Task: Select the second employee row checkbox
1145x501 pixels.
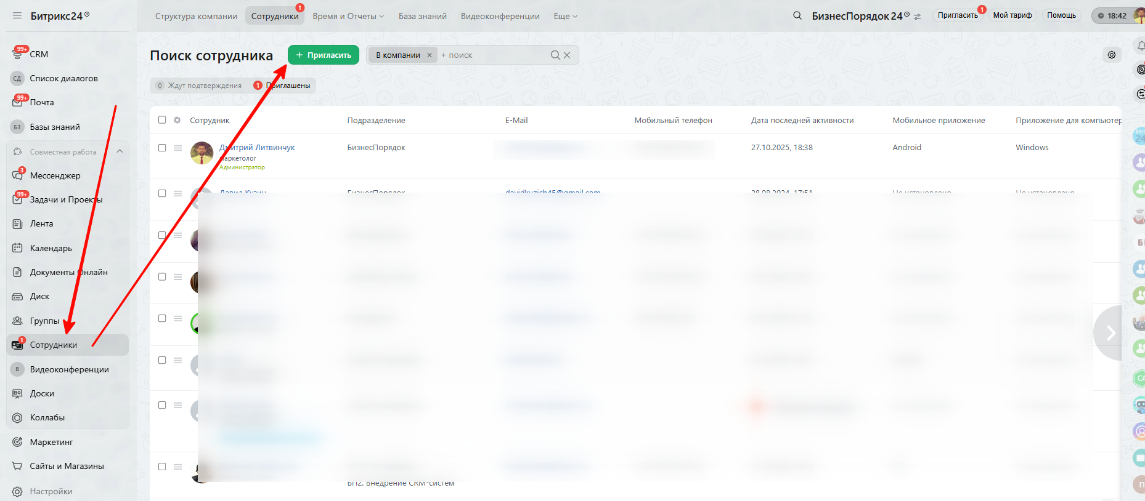Action: (x=162, y=193)
